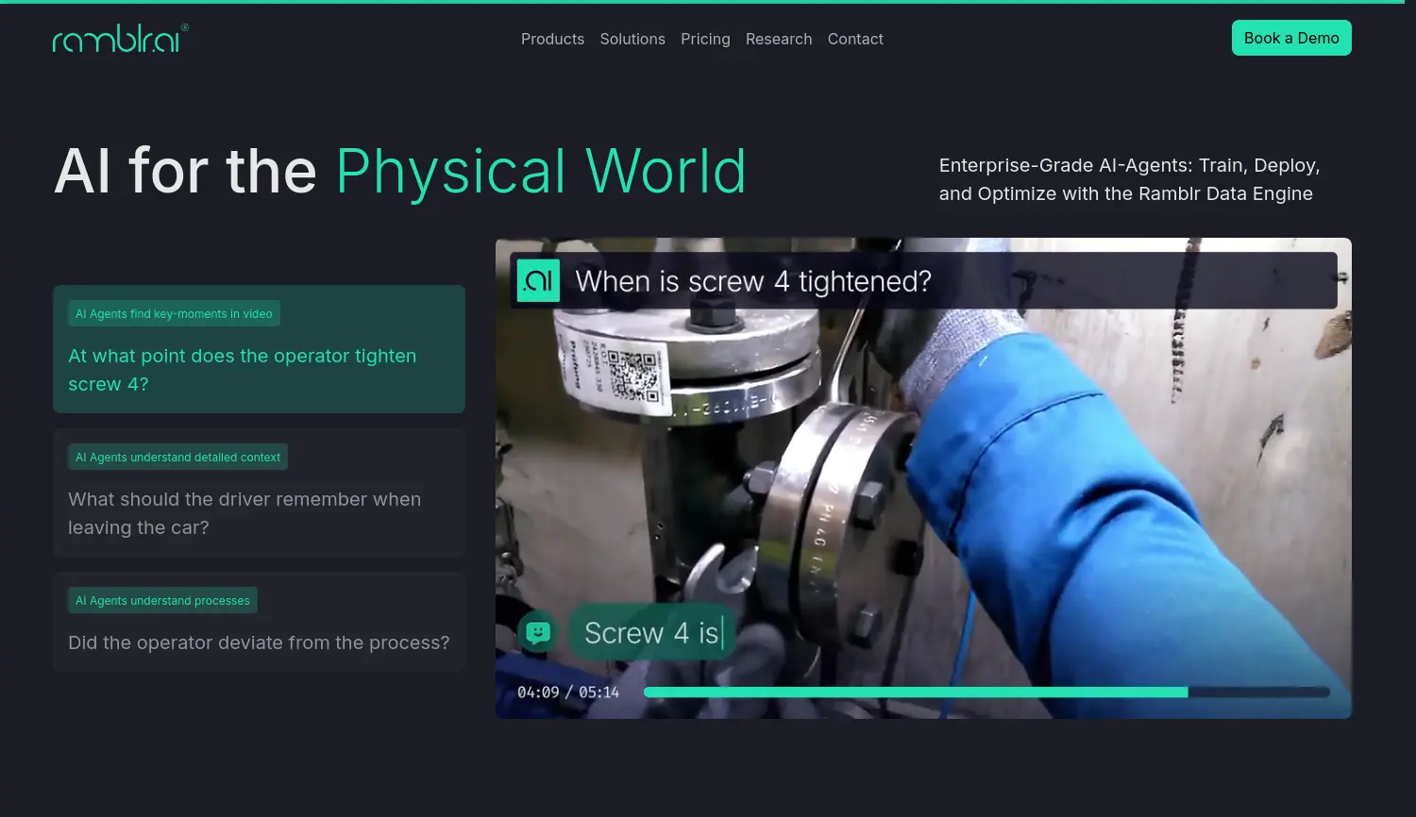Open the Contact page

point(855,39)
